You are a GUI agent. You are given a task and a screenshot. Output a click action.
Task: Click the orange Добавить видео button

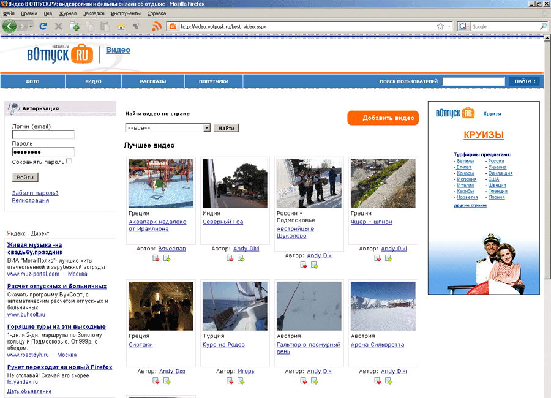click(383, 118)
